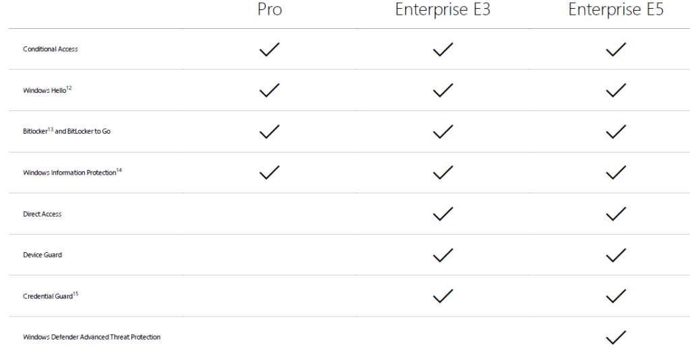The height and width of the screenshot is (357, 690).
Task: Click Enterprise E5 checkmark for Device Guard
Action: pyautogui.click(x=616, y=255)
